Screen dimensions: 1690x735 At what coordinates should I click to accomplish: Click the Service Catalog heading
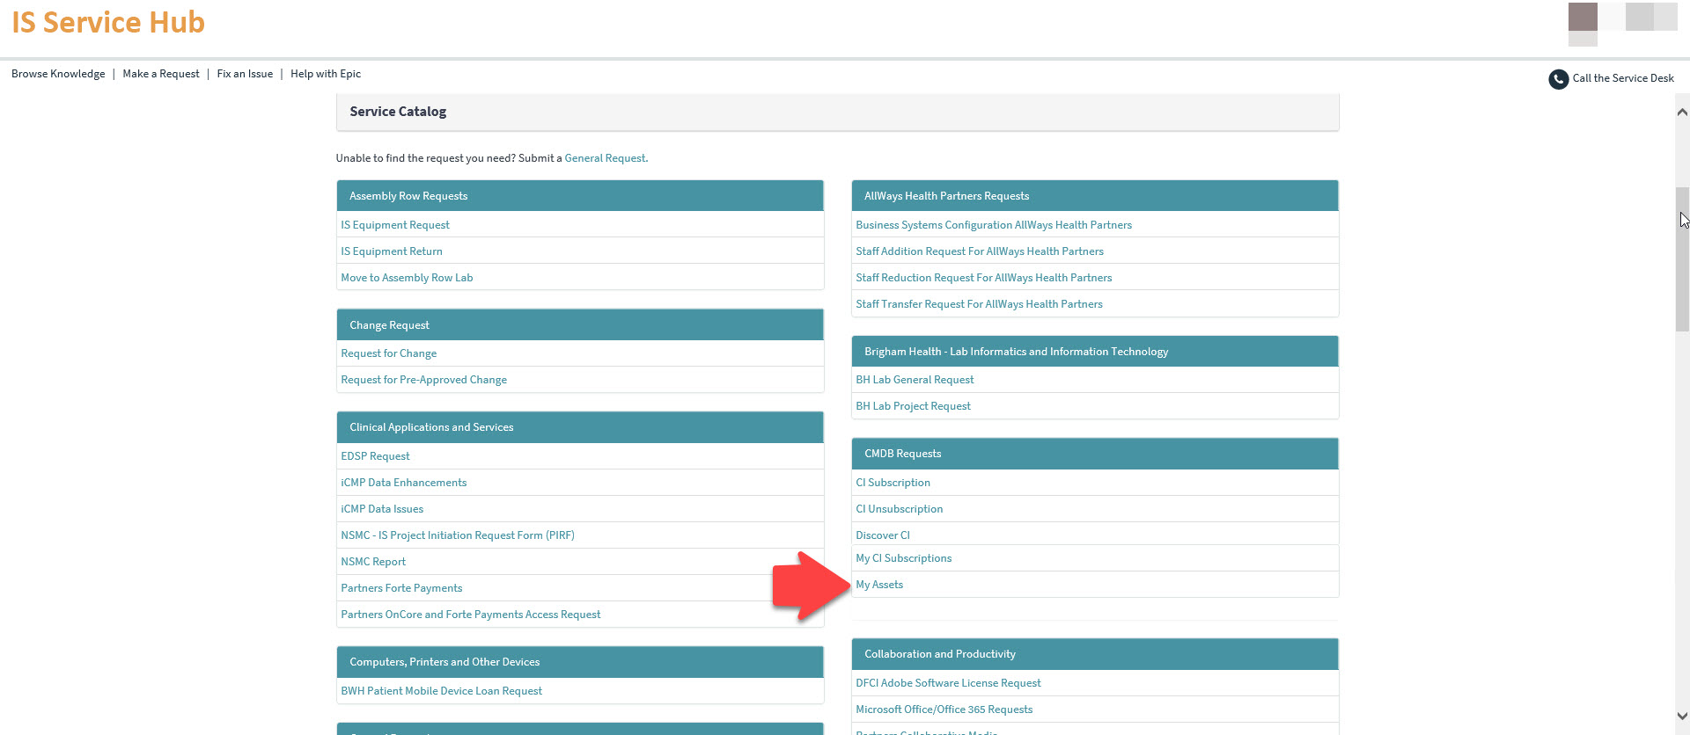pos(398,112)
